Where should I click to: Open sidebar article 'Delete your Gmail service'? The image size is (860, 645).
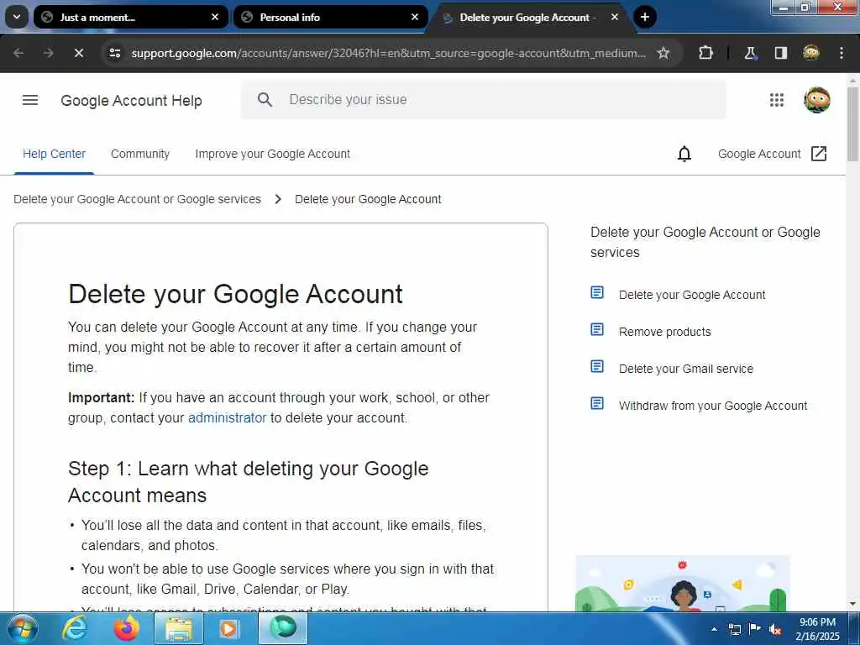click(685, 370)
